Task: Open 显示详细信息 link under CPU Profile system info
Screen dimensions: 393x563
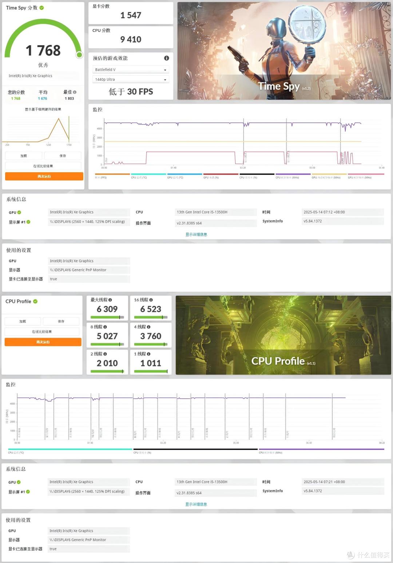Action: pyautogui.click(x=196, y=504)
